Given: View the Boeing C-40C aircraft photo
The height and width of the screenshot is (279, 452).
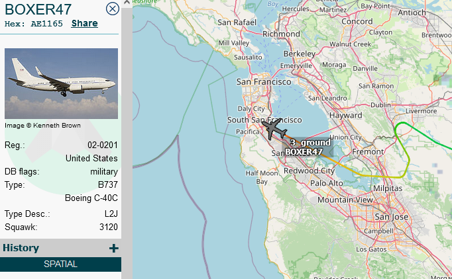Looking at the screenshot, I should (61, 83).
